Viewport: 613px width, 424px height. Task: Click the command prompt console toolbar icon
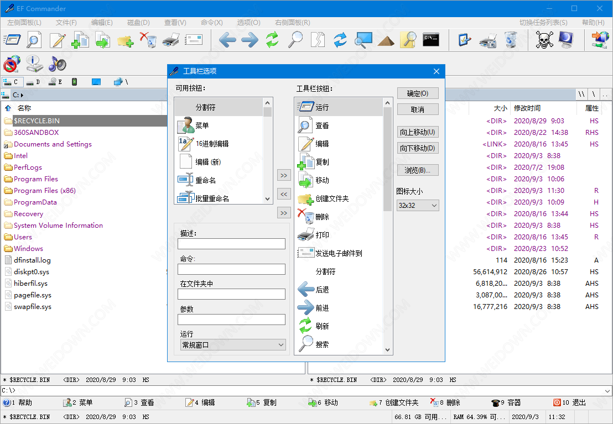click(x=431, y=39)
